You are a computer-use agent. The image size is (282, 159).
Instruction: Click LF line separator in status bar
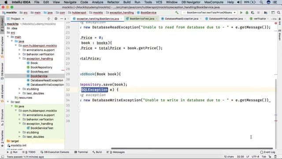pyautogui.click(x=248, y=157)
